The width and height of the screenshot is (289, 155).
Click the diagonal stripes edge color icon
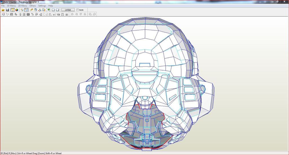tap(16, 14)
